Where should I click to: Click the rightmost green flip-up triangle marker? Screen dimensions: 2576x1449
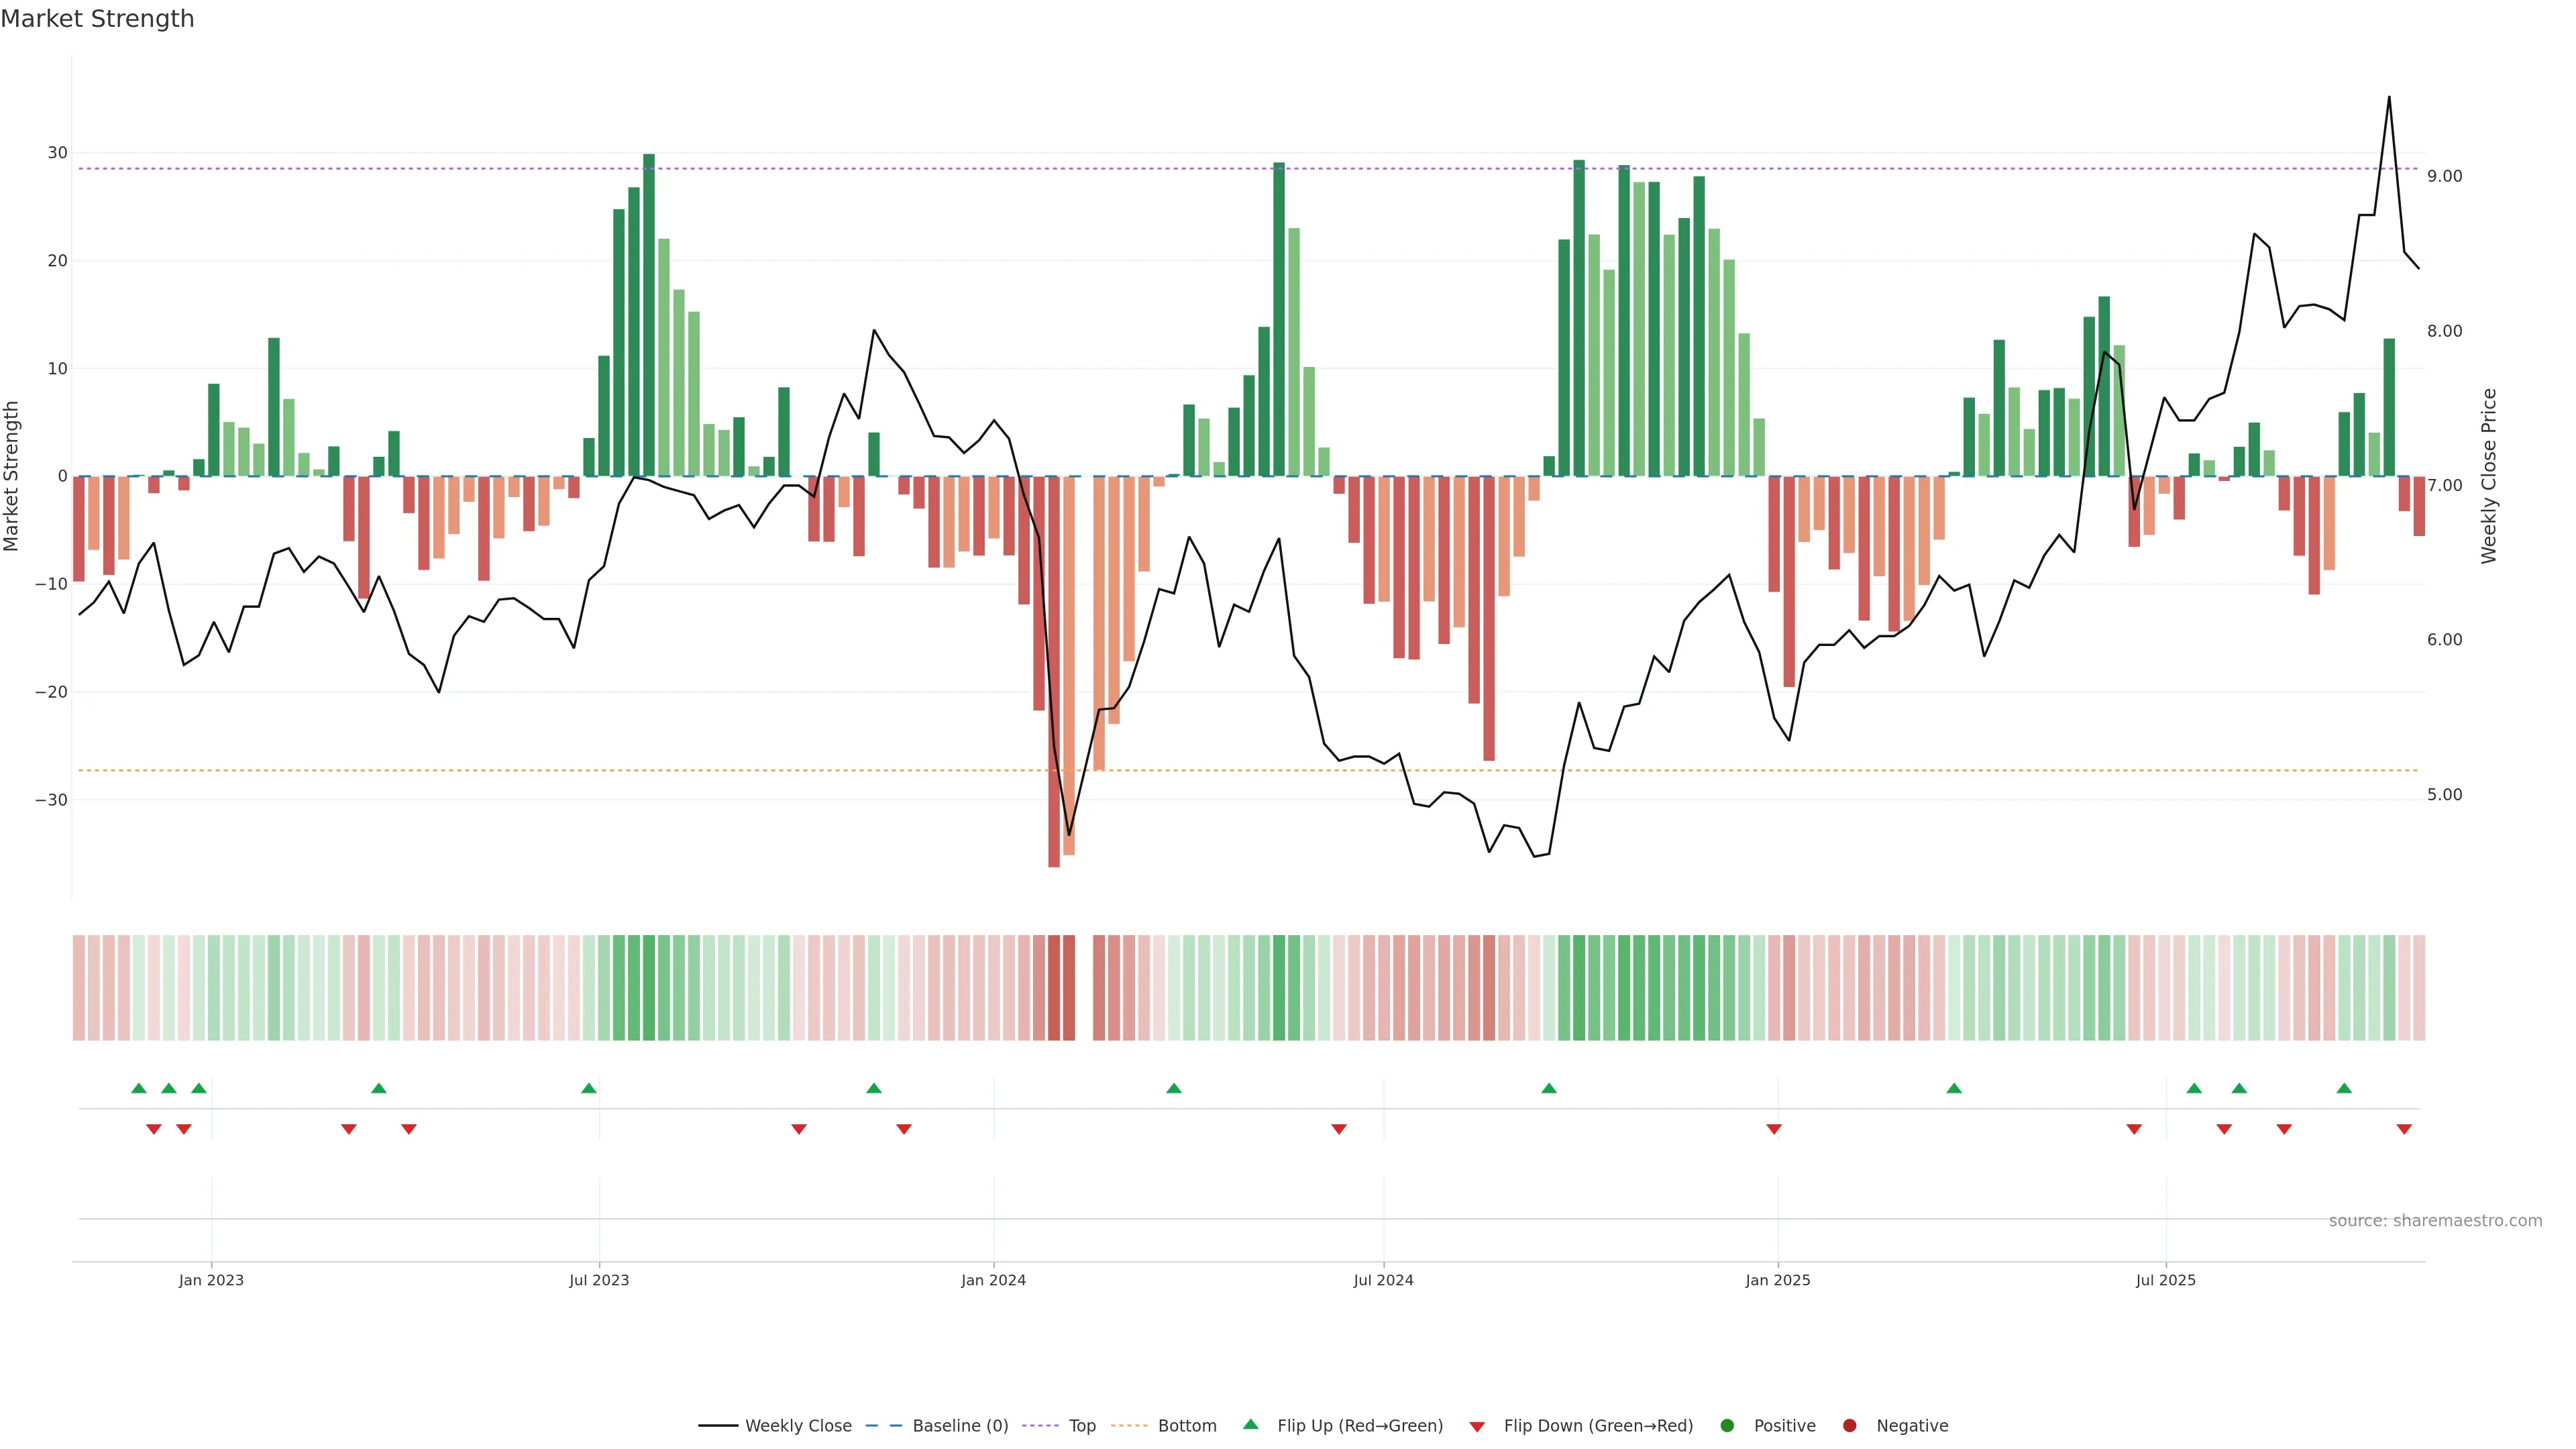pos(2344,1088)
